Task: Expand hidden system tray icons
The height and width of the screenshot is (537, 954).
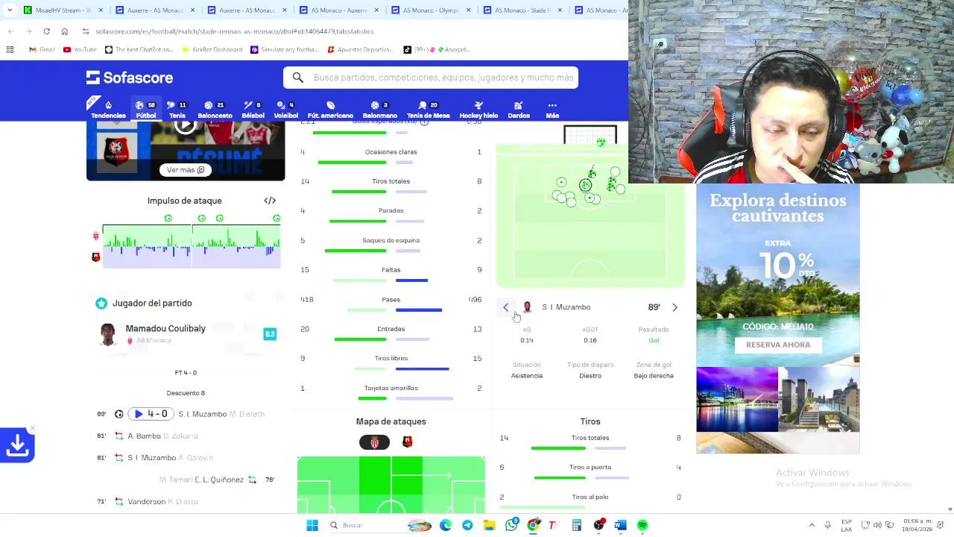Action: (812, 525)
